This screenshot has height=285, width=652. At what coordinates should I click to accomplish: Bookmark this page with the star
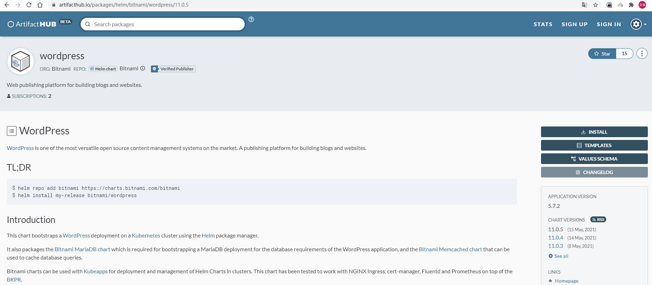click(x=595, y=5)
